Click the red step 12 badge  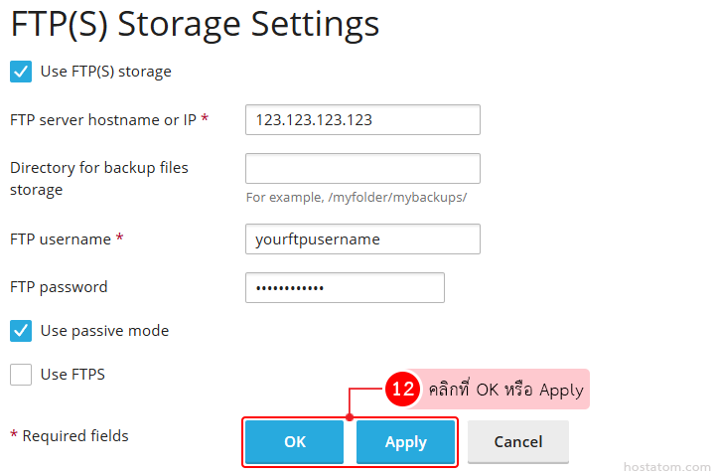click(402, 390)
